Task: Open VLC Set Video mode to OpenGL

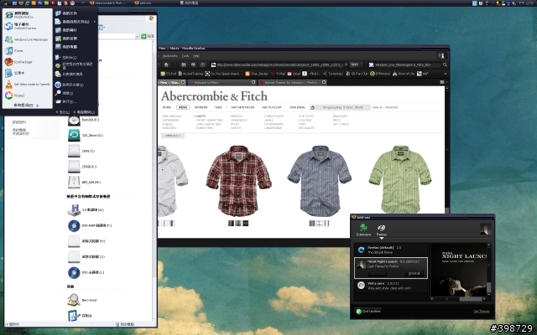Action: 26,84
